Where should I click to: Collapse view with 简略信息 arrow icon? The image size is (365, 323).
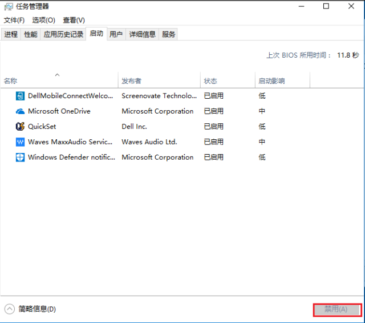pos(10,309)
